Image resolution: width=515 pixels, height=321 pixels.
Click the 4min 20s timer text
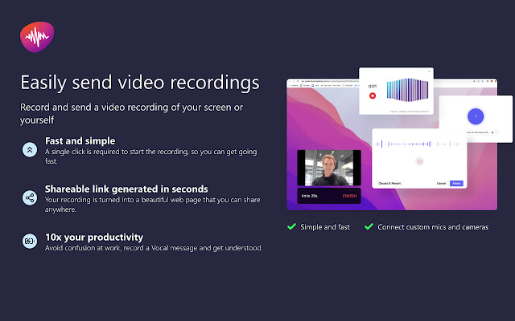pos(309,196)
